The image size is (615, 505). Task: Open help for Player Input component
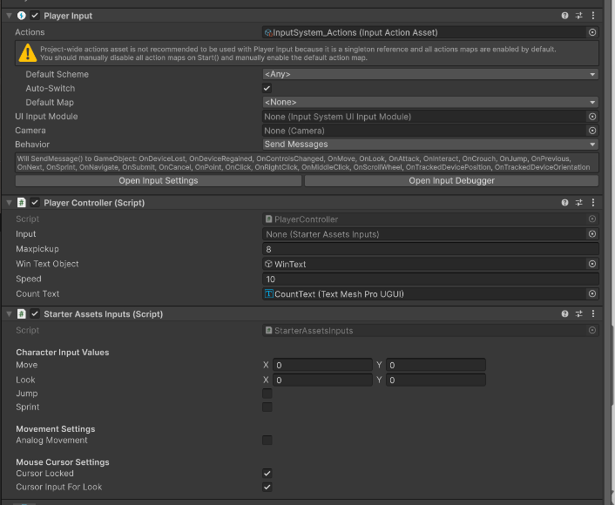tap(564, 16)
